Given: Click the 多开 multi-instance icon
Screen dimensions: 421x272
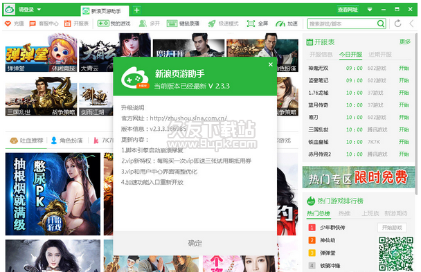Looking at the screenshot, I should tap(143, 24).
